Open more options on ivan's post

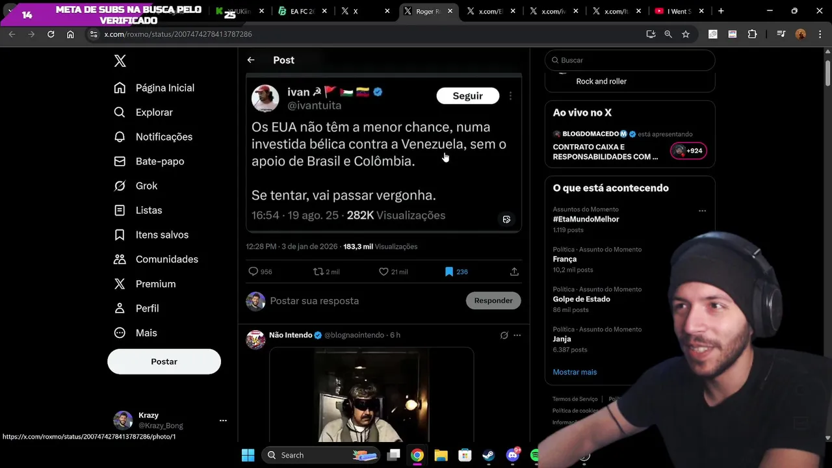pos(510,96)
